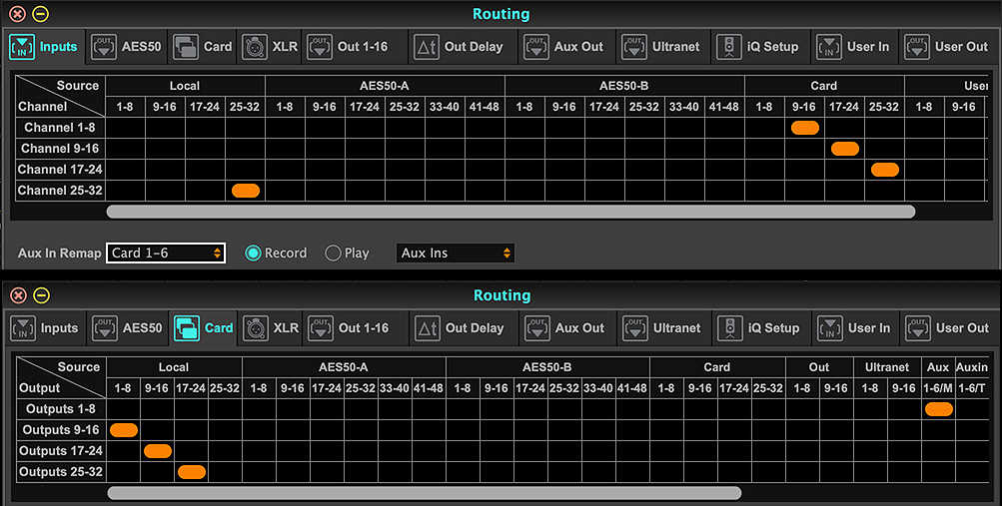Click the User Out tab in the upper window
The height and width of the screenshot is (506, 1002).
click(948, 47)
